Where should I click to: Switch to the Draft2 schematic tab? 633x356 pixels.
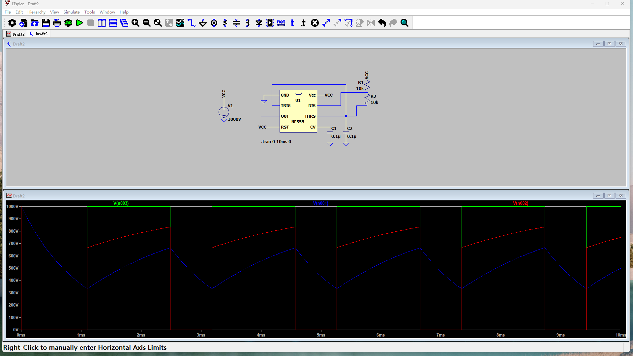coord(39,34)
